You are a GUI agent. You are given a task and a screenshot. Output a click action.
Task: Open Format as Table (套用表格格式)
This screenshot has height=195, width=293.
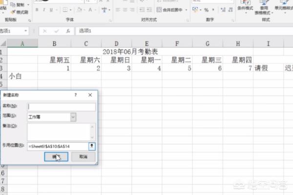click(x=264, y=7)
